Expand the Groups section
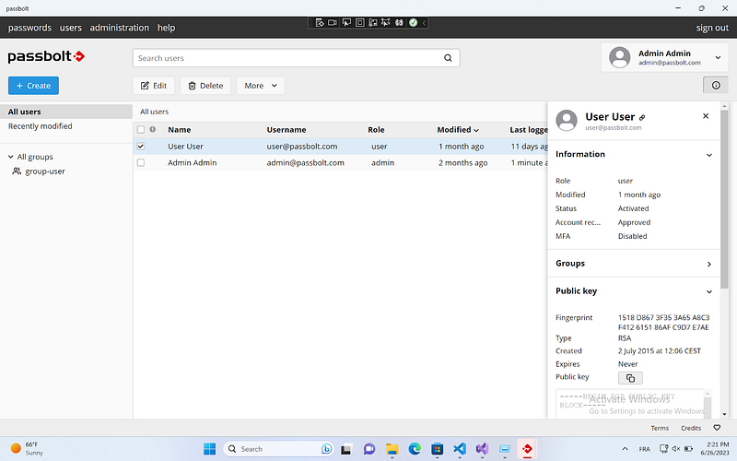 point(708,264)
